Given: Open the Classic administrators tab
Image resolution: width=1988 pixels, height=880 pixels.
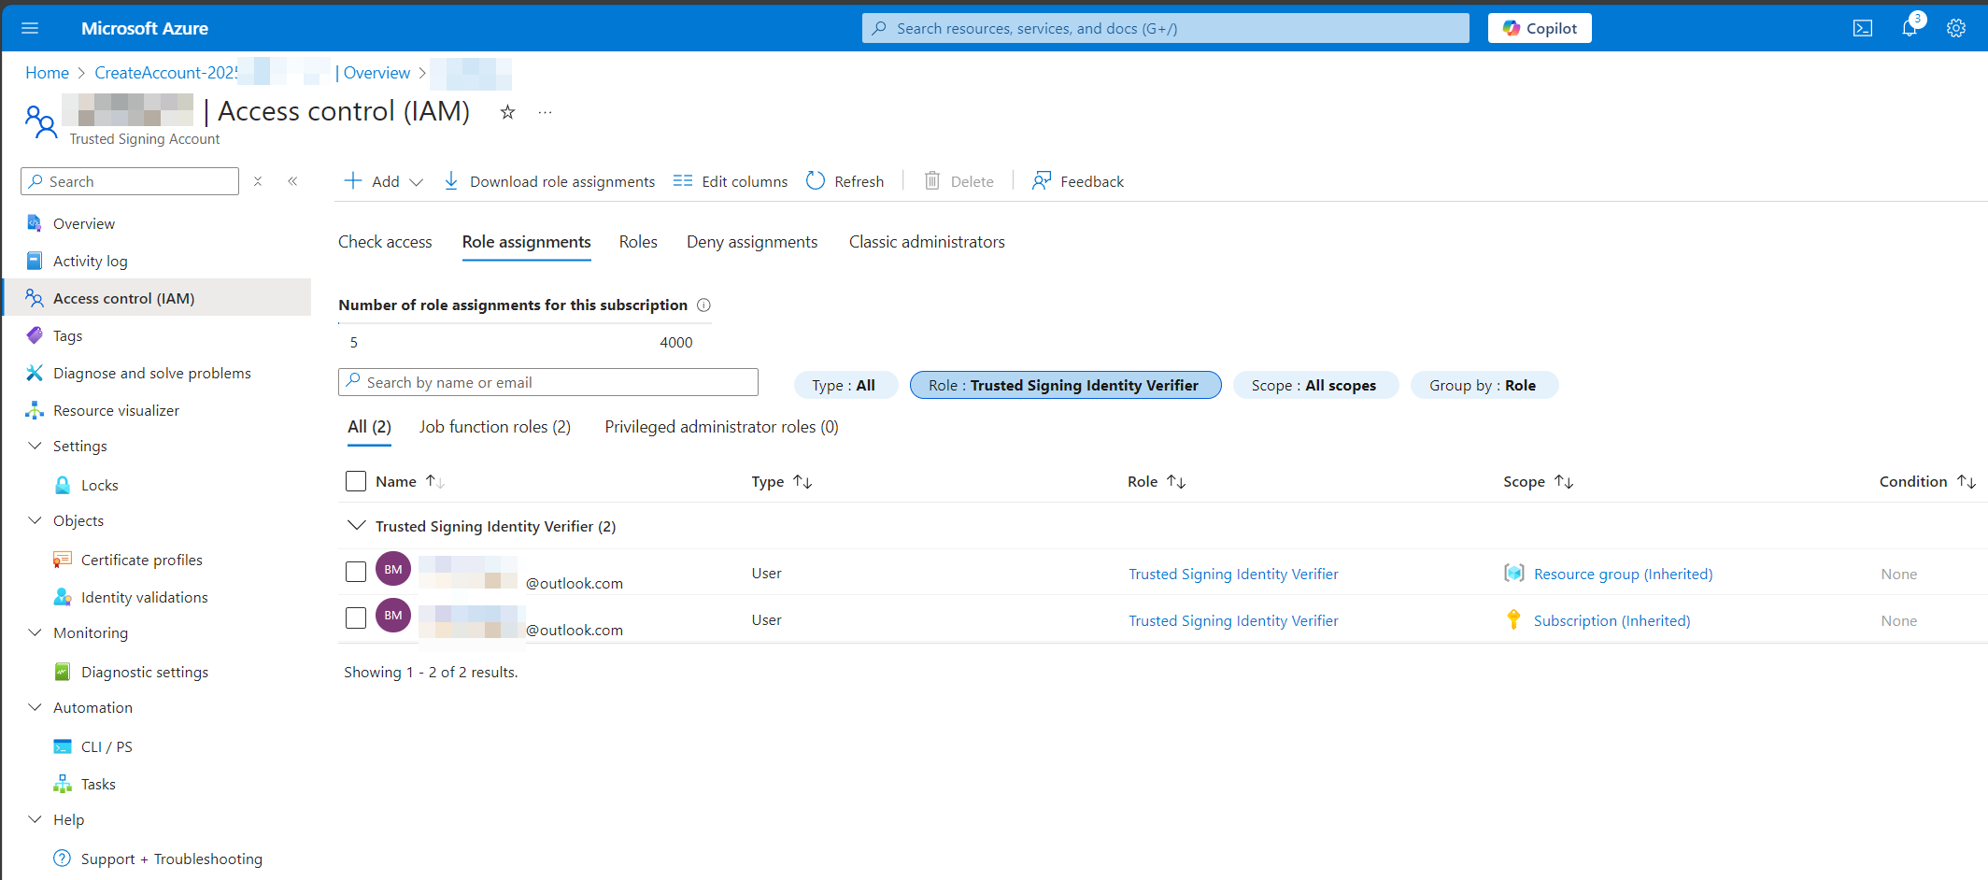Looking at the screenshot, I should click(x=926, y=241).
